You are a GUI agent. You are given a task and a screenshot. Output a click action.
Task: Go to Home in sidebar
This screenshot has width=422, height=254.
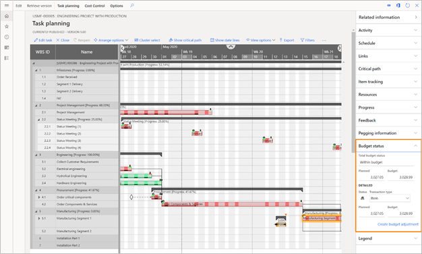(7, 16)
